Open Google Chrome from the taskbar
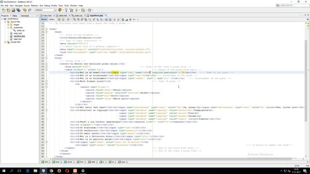The width and height of the screenshot is (310, 174). tap(51, 171)
